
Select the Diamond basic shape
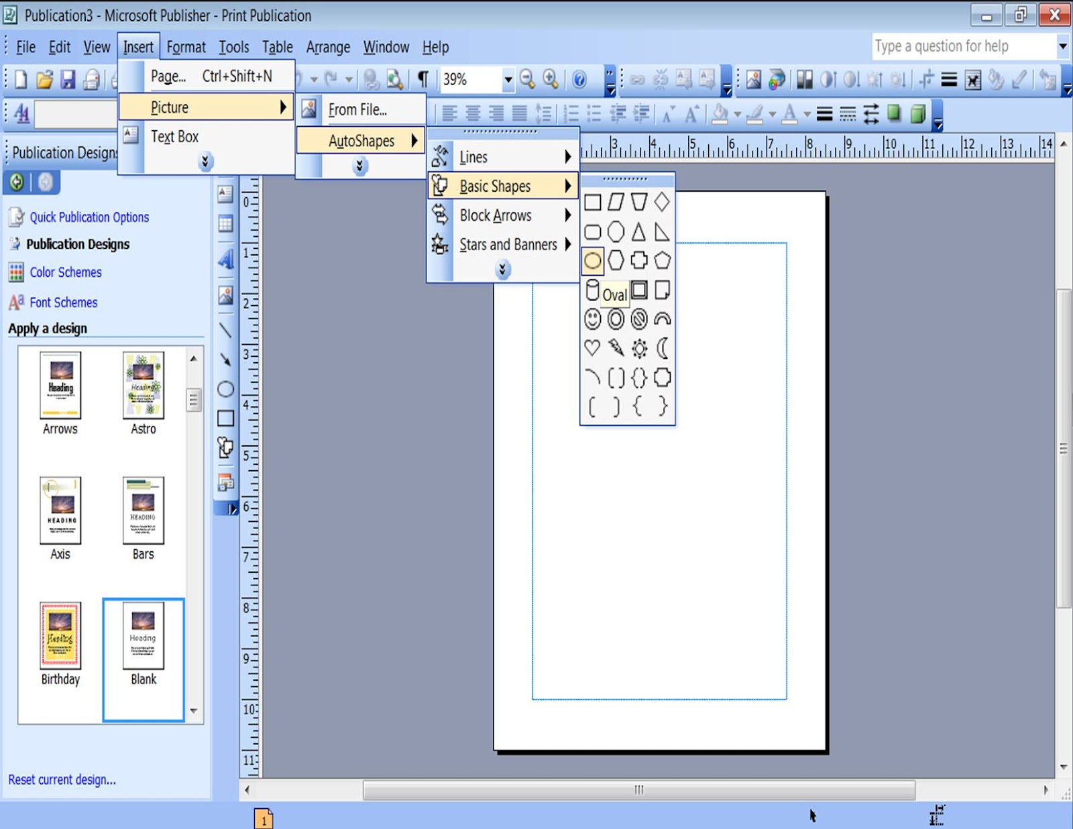click(662, 202)
